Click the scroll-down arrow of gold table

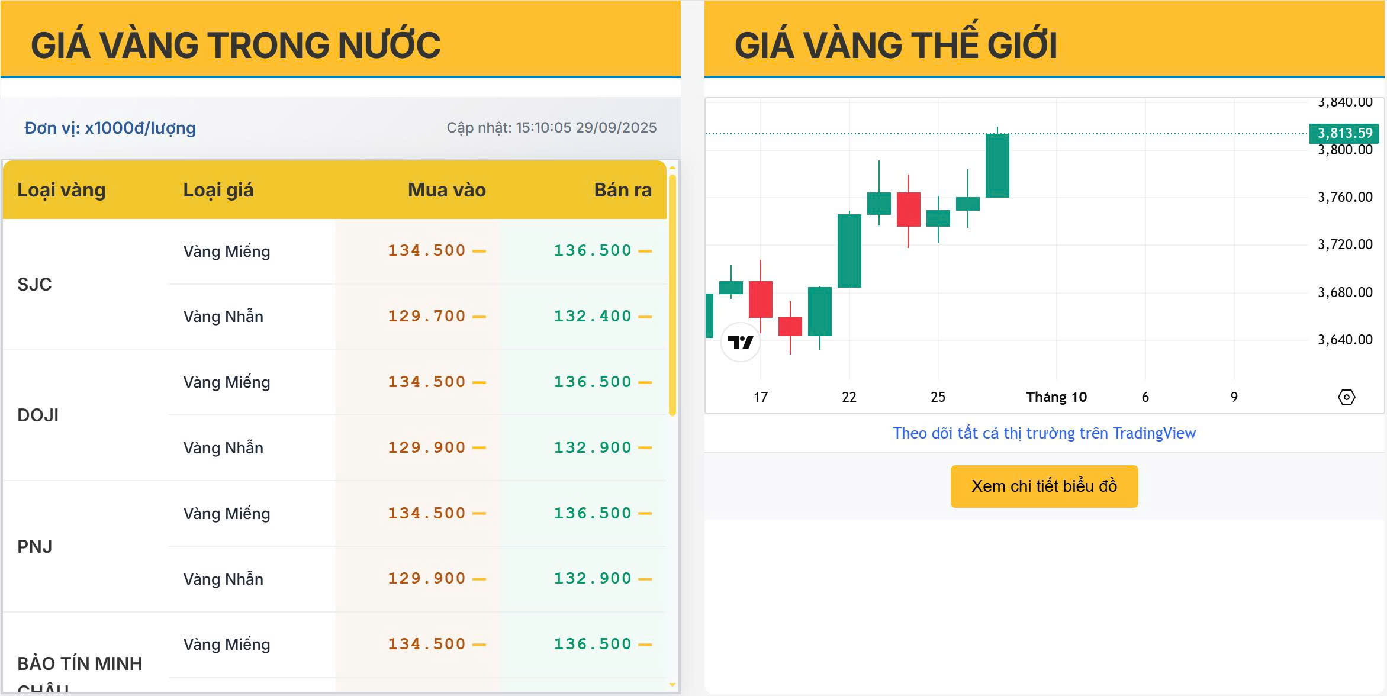672,685
